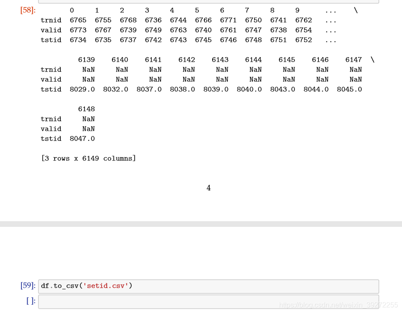Select valid value 6749 in column 3

(153, 30)
